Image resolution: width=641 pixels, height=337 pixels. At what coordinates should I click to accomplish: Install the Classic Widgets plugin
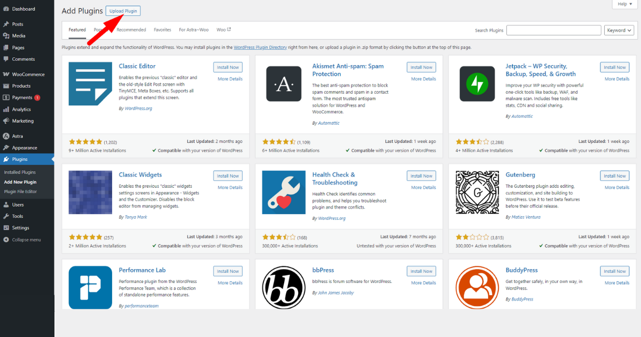(x=228, y=176)
